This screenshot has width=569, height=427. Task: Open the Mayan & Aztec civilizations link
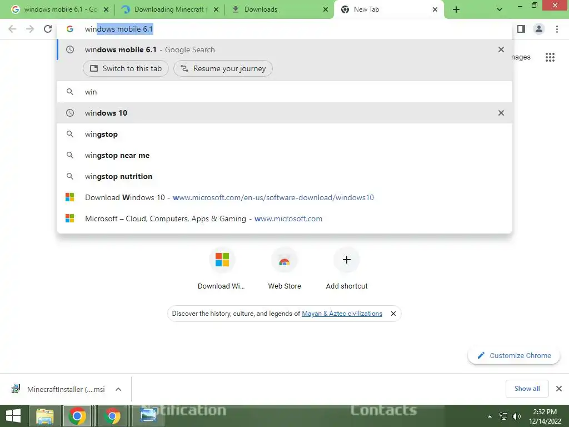pyautogui.click(x=342, y=314)
